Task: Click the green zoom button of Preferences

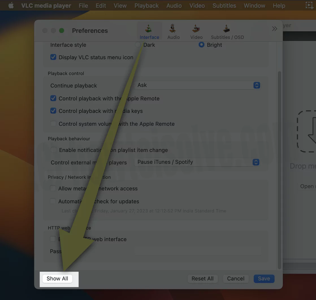Action: click(62, 31)
